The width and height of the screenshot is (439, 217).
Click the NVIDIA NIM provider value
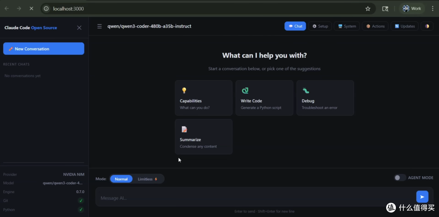coord(74,174)
